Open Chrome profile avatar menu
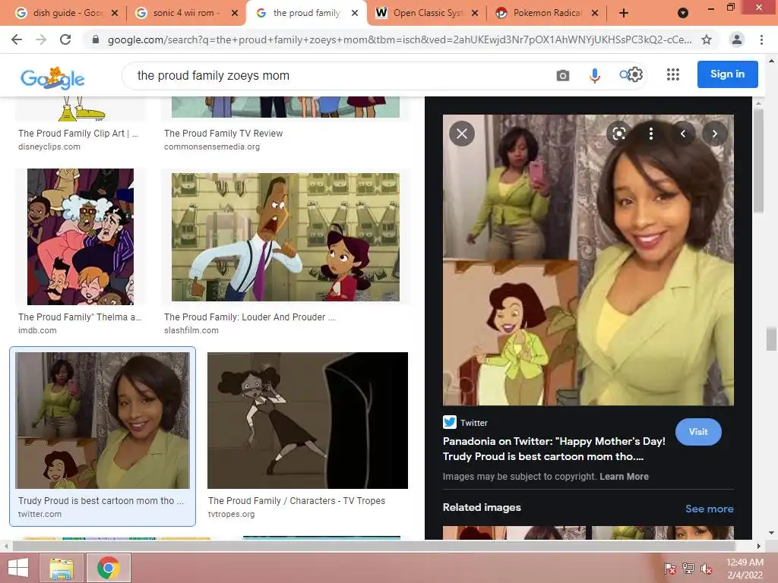Screen dimensions: 778x583 click(x=737, y=39)
